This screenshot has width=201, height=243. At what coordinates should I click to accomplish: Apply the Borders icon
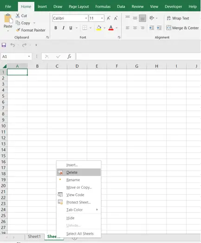click(x=84, y=28)
